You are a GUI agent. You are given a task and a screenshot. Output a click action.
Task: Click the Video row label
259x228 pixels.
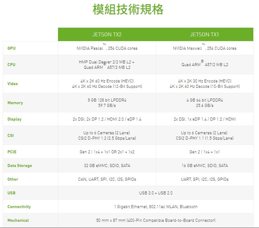pyautogui.click(x=12, y=84)
